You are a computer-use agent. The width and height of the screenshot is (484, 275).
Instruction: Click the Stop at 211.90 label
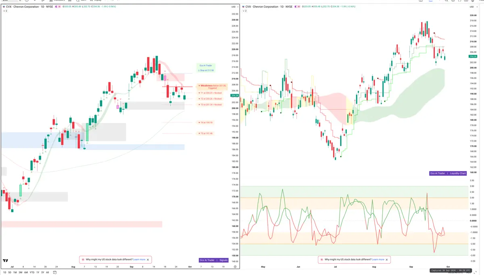(206, 70)
